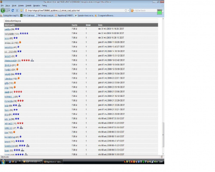Expand the address bar dropdown arrow
The height and width of the screenshot is (172, 215).
pyautogui.click(x=129, y=10)
